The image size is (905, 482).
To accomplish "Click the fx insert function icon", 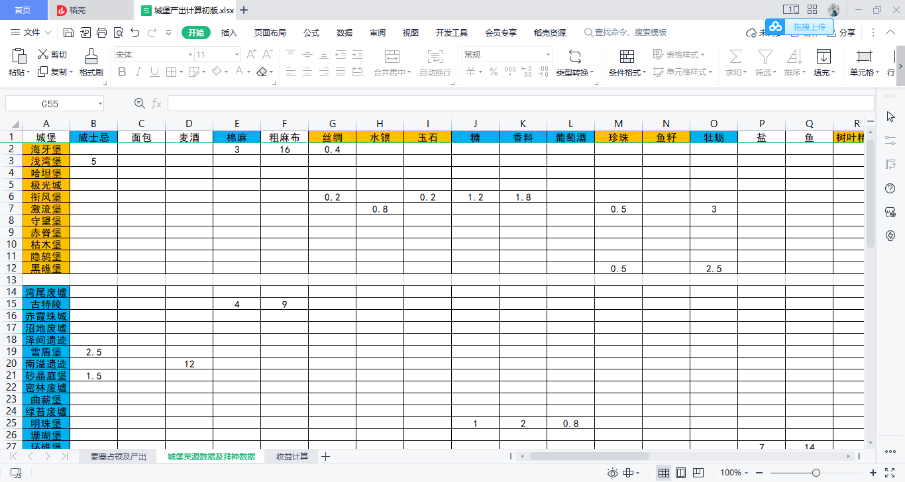I will coord(157,103).
